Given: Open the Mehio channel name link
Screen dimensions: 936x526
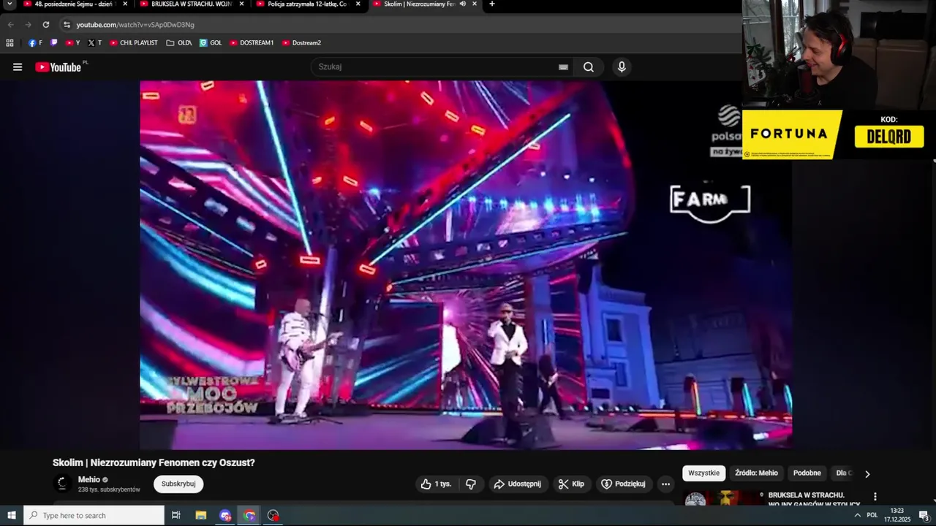Looking at the screenshot, I should point(89,480).
